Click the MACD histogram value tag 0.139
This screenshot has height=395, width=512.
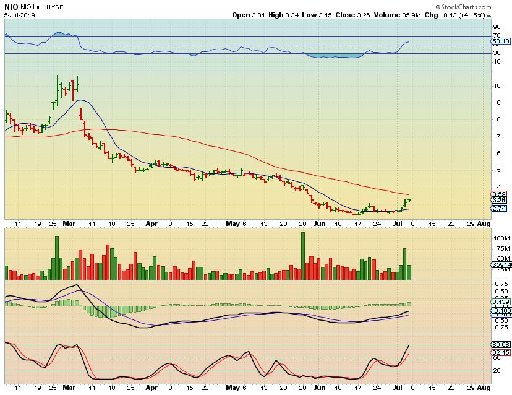pos(501,302)
